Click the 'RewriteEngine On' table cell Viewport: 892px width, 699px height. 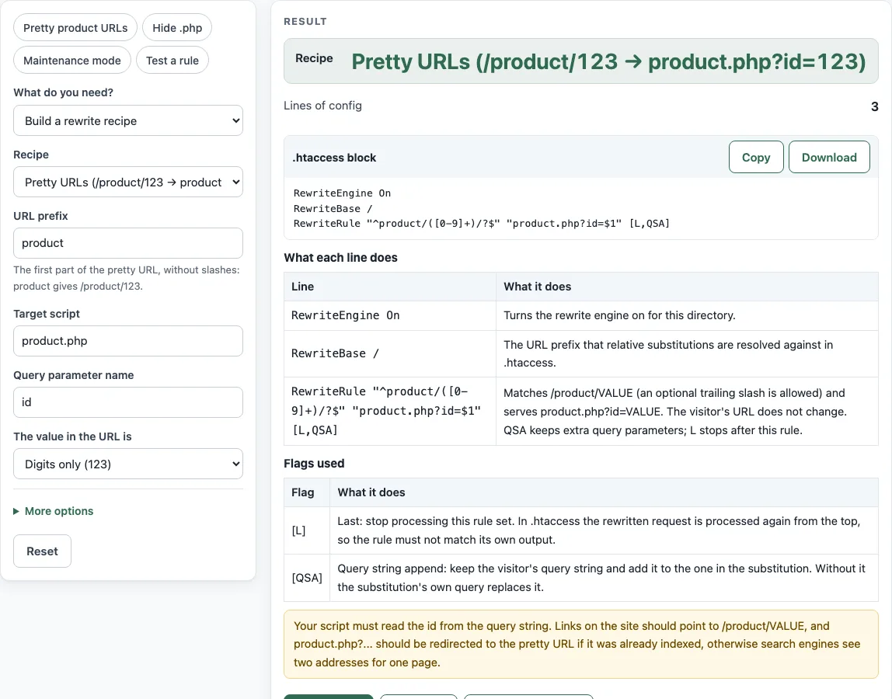tap(390, 315)
